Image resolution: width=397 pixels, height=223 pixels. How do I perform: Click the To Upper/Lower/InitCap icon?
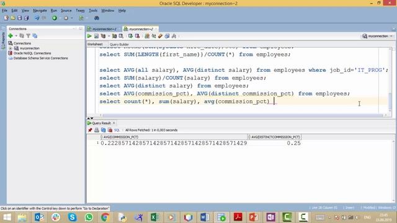click(154, 36)
